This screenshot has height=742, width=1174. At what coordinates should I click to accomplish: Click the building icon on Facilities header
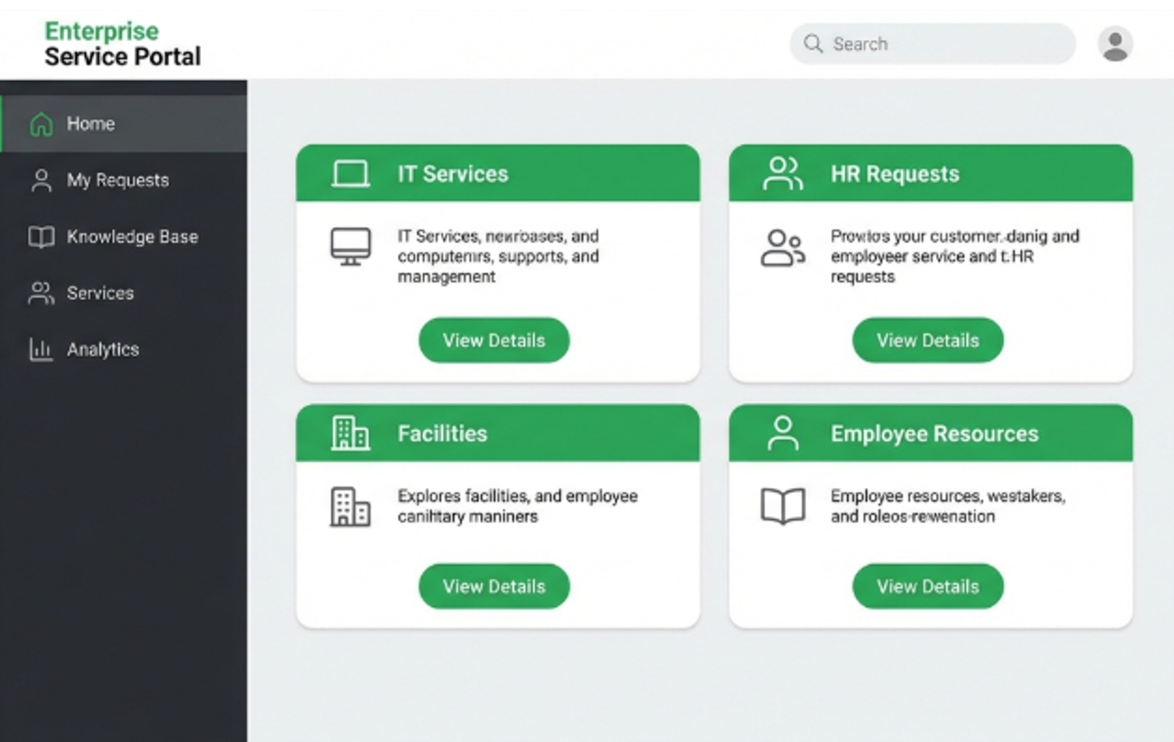coord(351,432)
